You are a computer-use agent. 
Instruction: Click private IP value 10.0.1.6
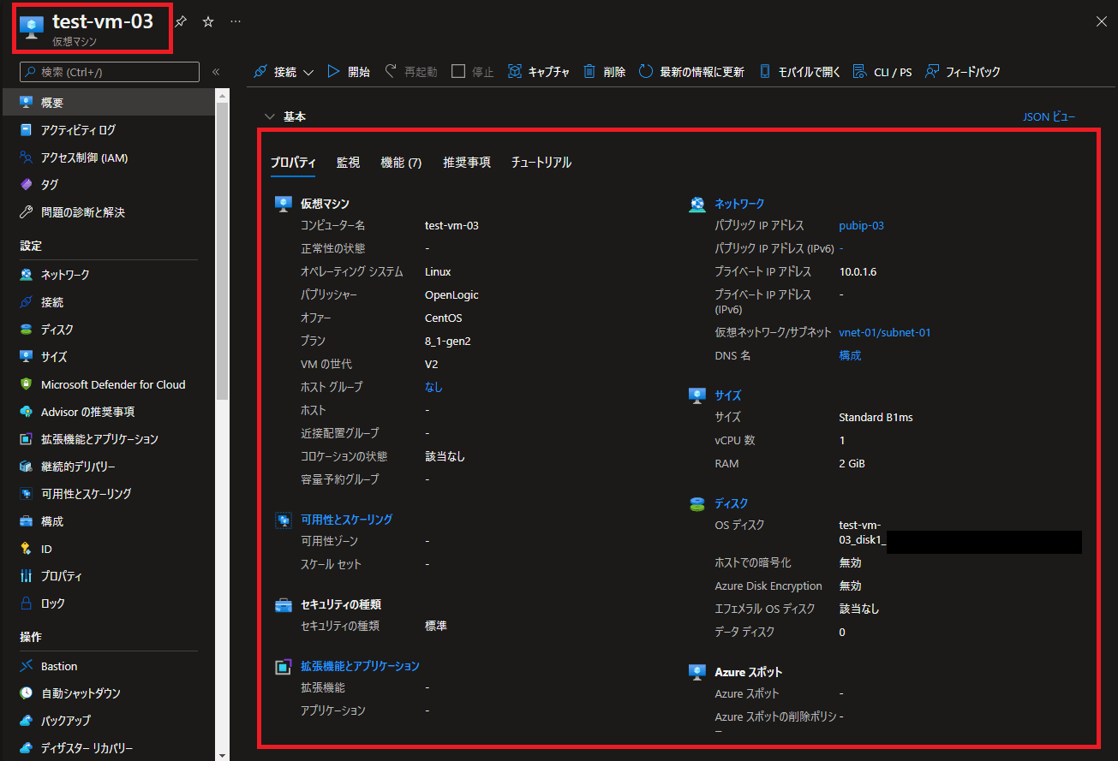click(x=858, y=272)
